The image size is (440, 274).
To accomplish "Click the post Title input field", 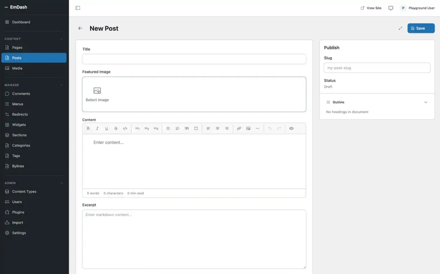I will (194, 59).
